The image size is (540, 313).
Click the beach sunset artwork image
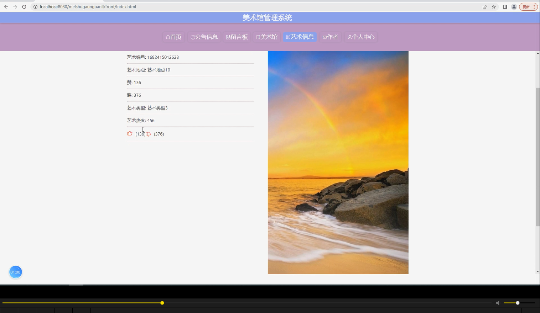(x=338, y=163)
